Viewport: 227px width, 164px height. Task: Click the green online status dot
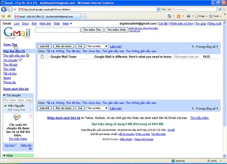click(5, 106)
